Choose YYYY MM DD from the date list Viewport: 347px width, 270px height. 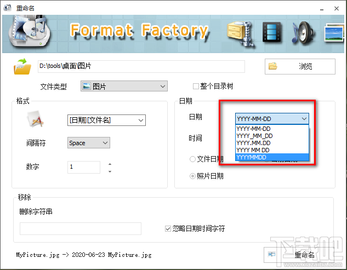point(272,150)
